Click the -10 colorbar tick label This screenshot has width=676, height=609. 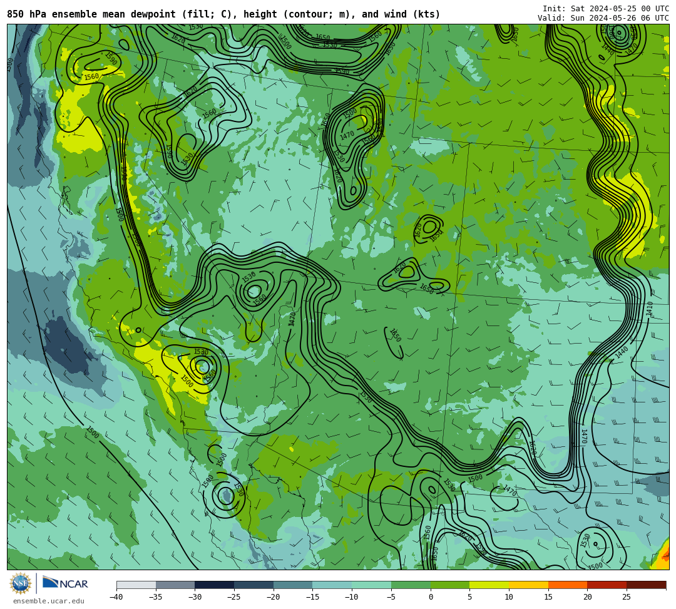tap(352, 597)
